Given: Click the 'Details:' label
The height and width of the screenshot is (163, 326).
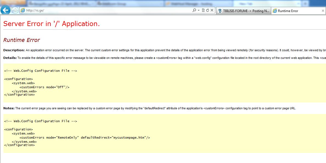Looking at the screenshot, I should pos(10,58).
